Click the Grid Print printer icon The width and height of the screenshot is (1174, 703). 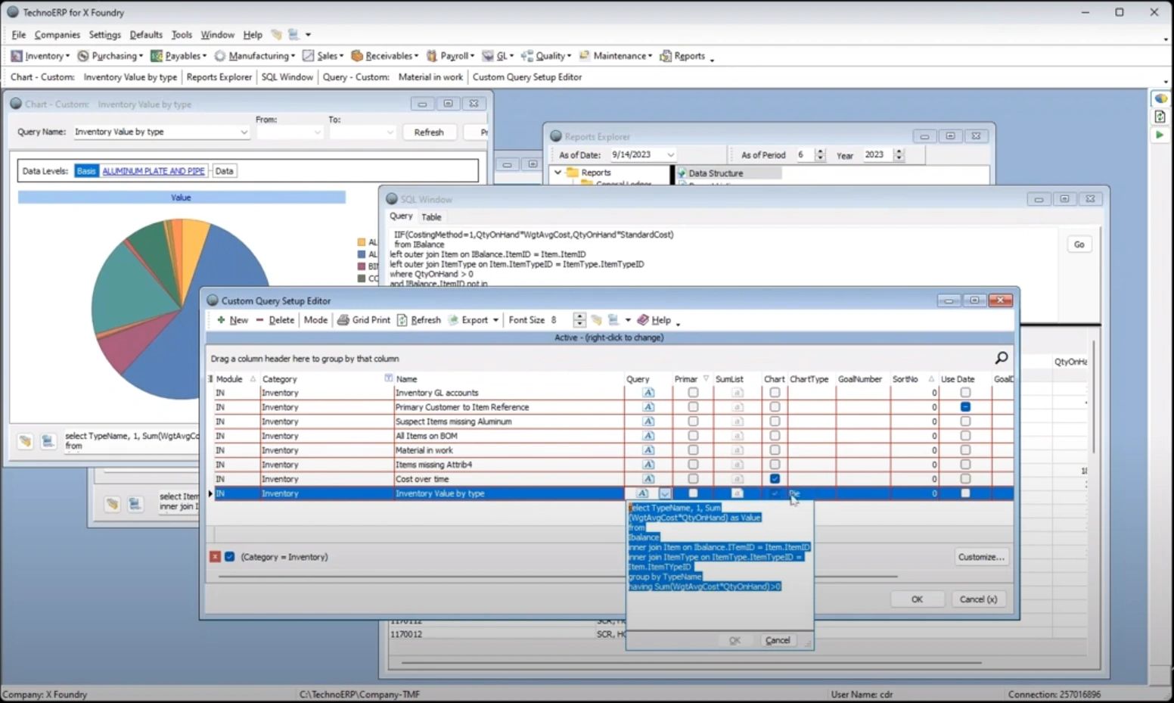[343, 320]
